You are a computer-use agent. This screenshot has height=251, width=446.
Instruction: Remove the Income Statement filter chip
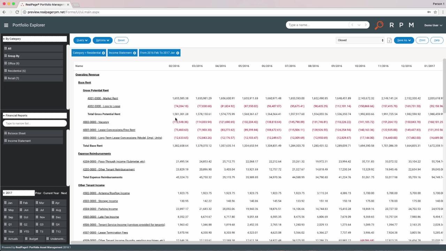134,53
